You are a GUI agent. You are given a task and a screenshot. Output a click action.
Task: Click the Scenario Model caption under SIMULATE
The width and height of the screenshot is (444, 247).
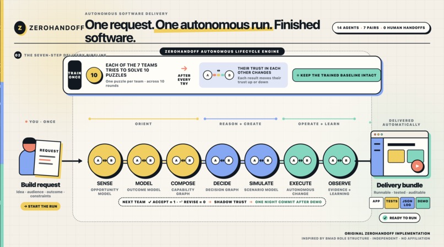(261, 190)
